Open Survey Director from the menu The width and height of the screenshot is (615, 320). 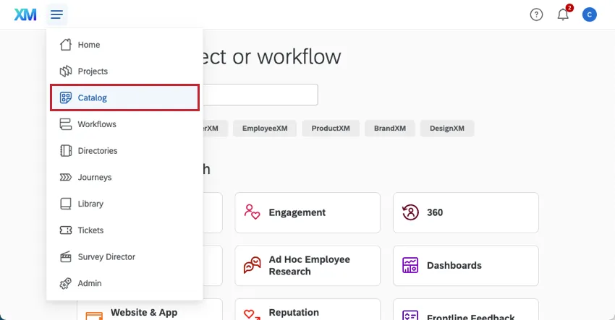[106, 257]
